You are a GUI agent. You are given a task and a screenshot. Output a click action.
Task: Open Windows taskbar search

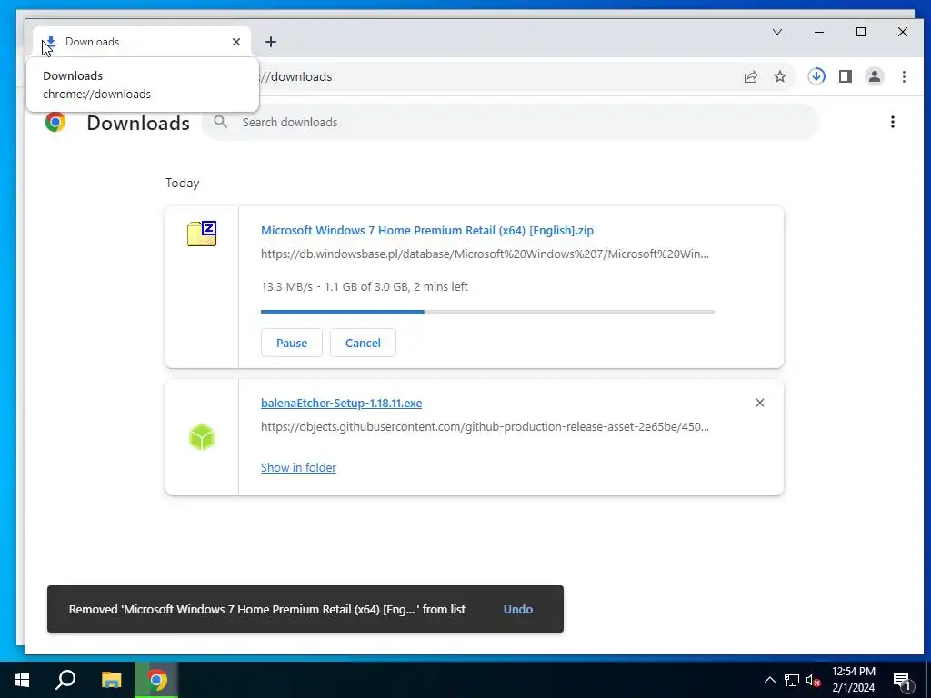tap(65, 680)
